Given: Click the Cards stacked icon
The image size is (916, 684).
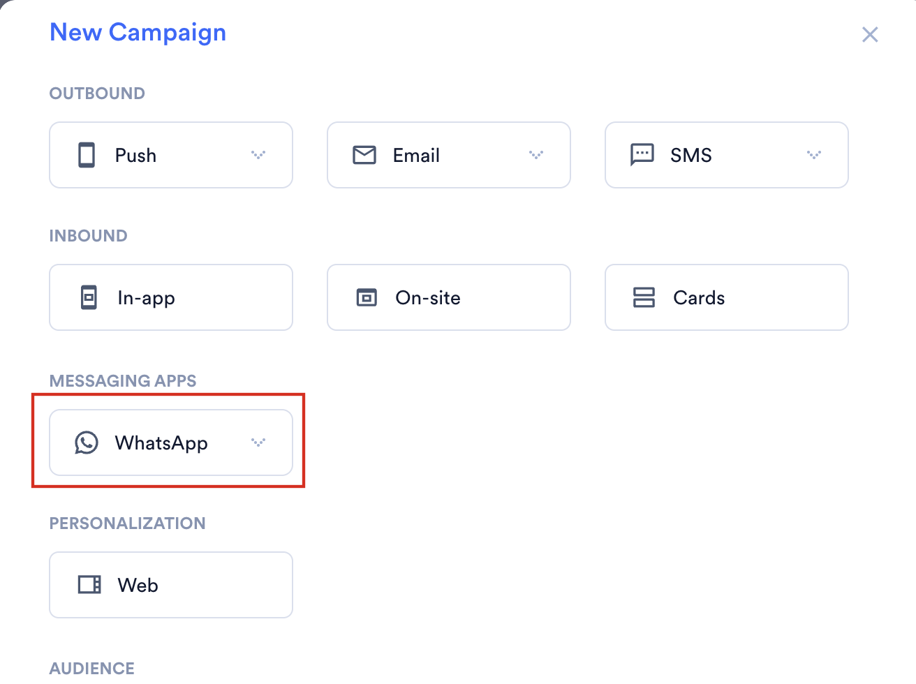Looking at the screenshot, I should tap(644, 297).
